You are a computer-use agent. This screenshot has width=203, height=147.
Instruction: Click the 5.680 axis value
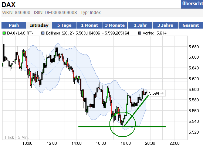[x=193, y=47]
